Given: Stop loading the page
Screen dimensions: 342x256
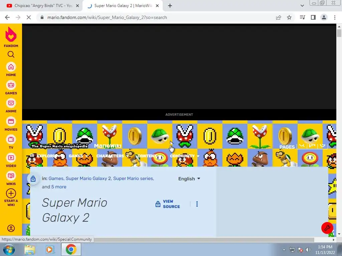Looking at the screenshot, I should (29, 17).
